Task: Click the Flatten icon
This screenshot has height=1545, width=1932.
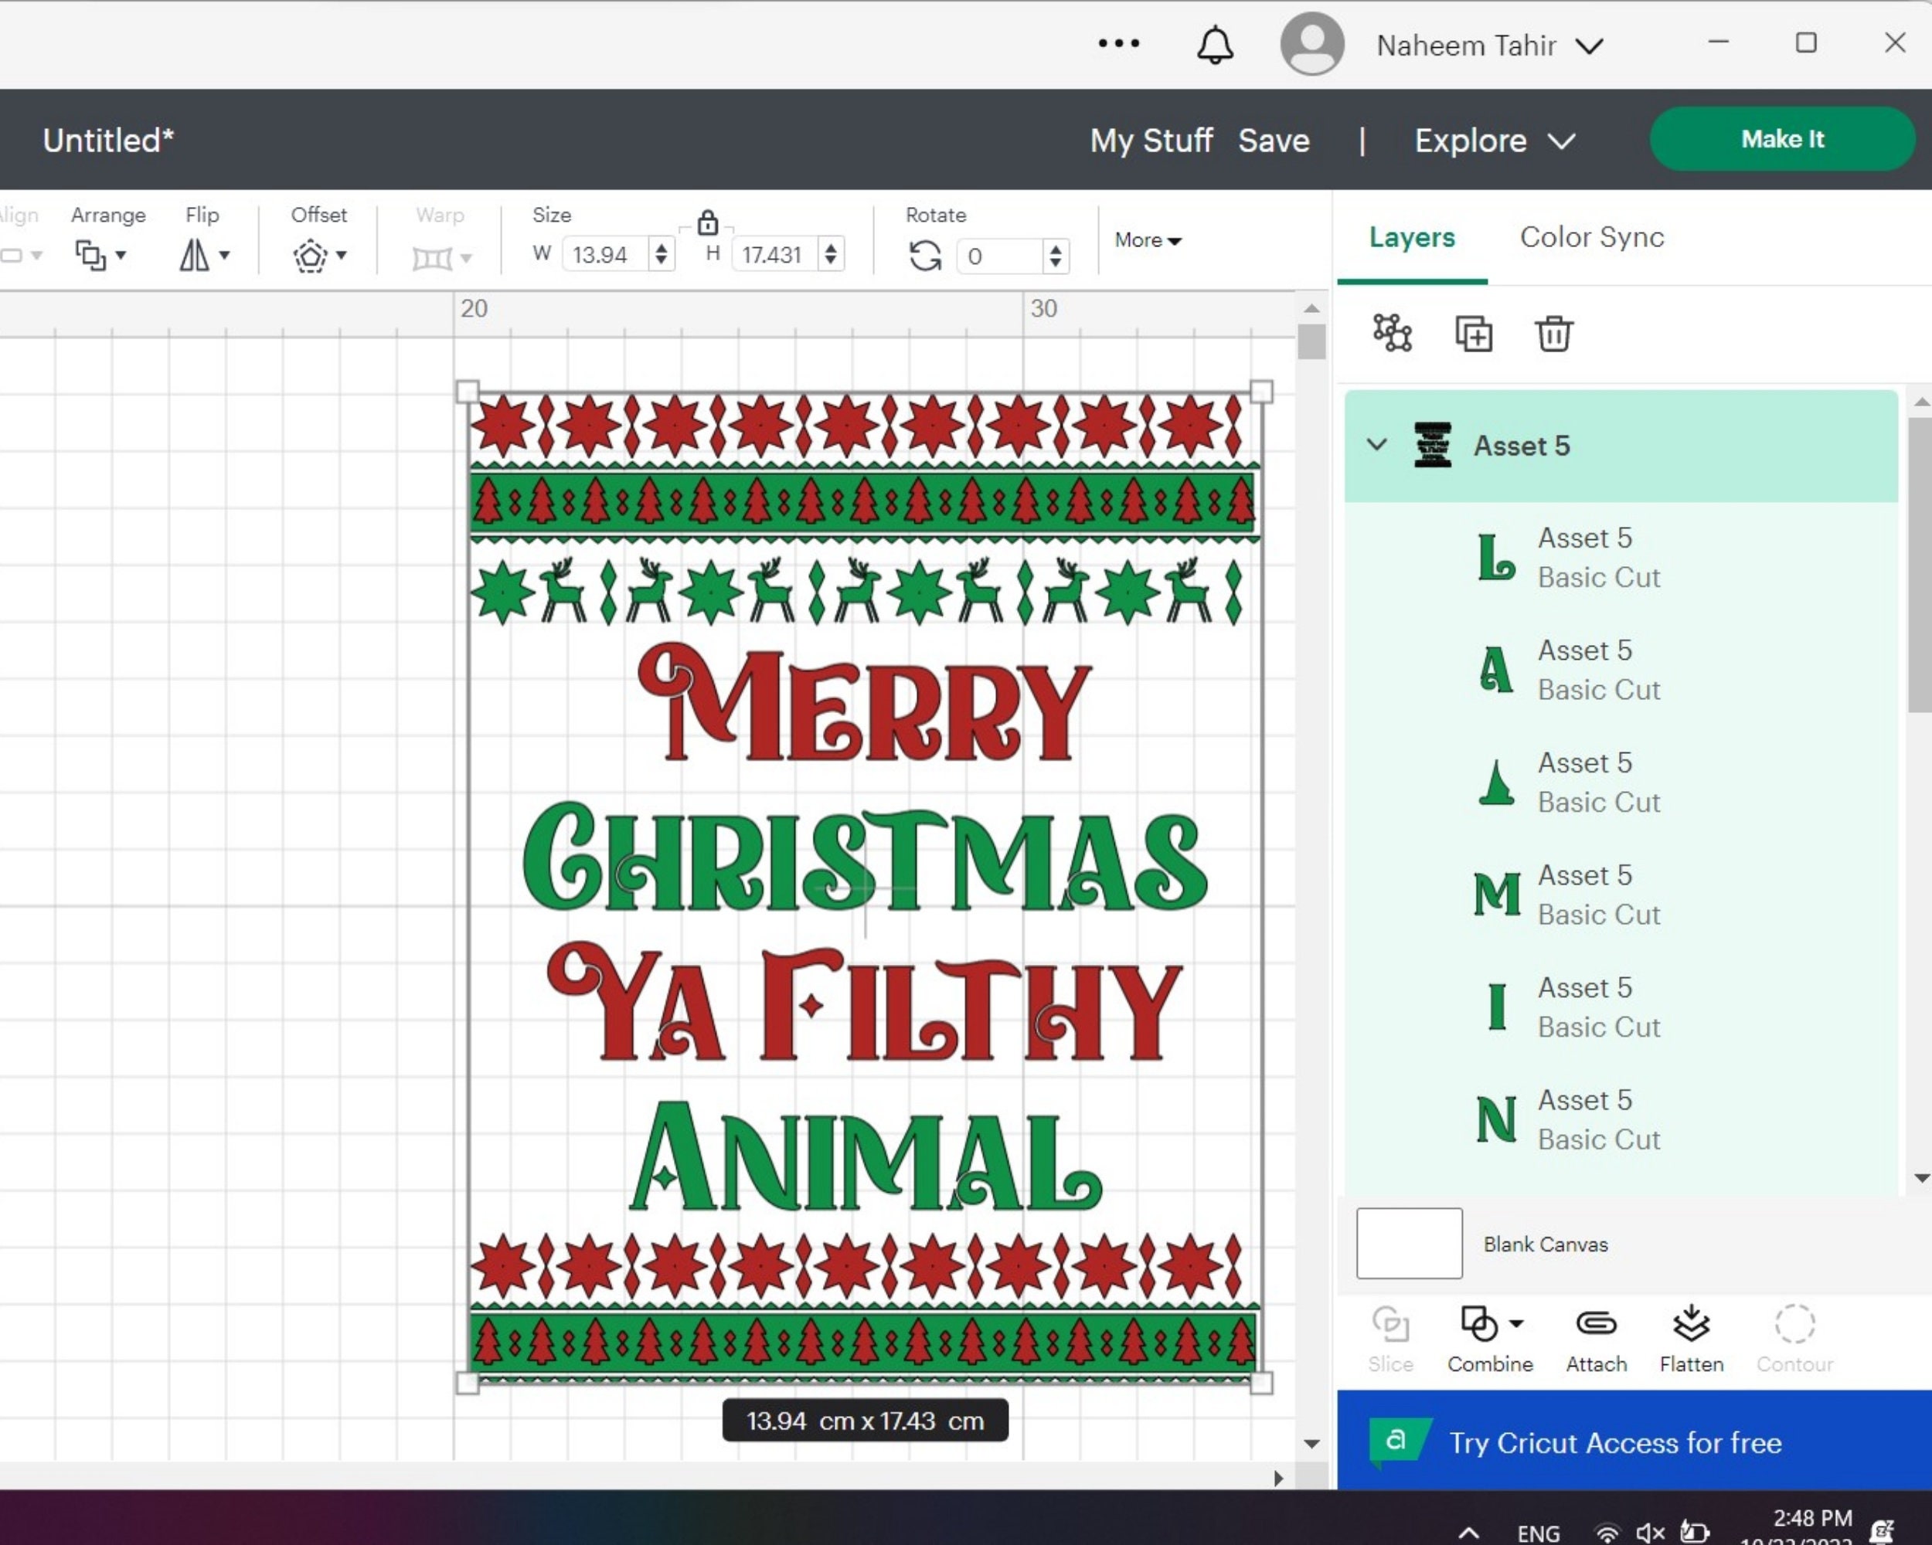Action: tap(1692, 1326)
